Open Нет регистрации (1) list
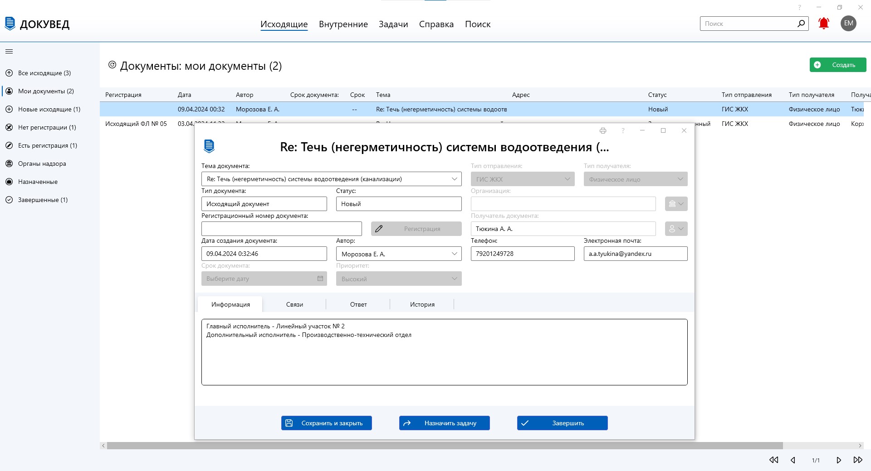 47,127
